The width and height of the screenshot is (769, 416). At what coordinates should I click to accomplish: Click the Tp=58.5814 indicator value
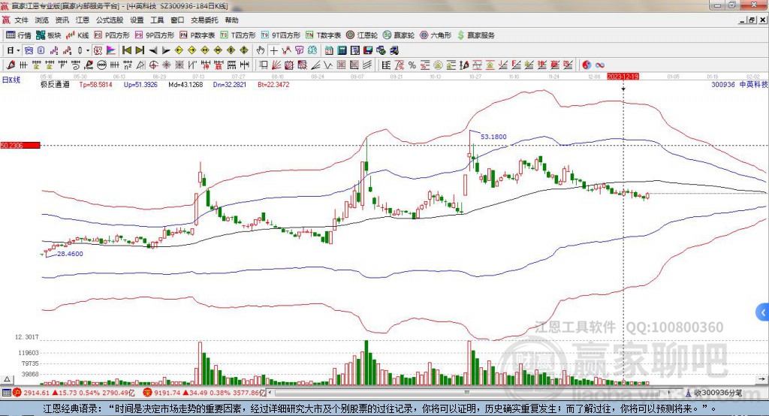[x=95, y=84]
